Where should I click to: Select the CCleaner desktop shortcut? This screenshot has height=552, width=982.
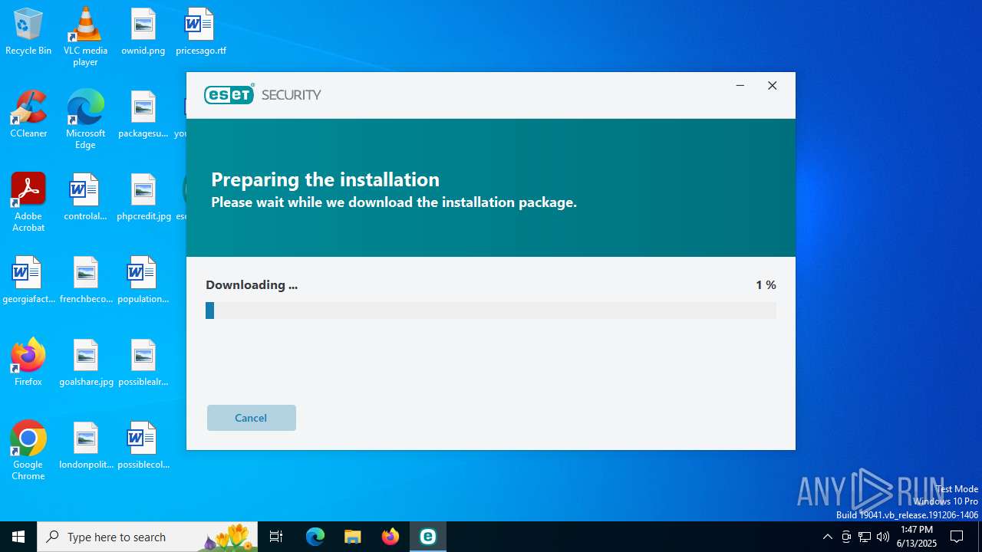coord(28,115)
